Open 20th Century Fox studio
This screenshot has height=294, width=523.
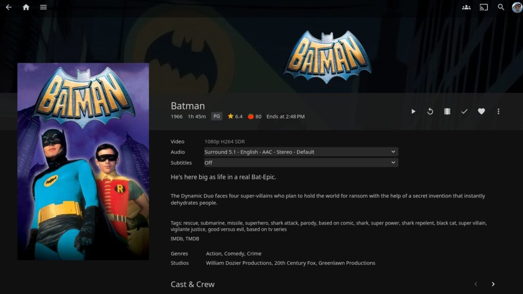(295, 263)
